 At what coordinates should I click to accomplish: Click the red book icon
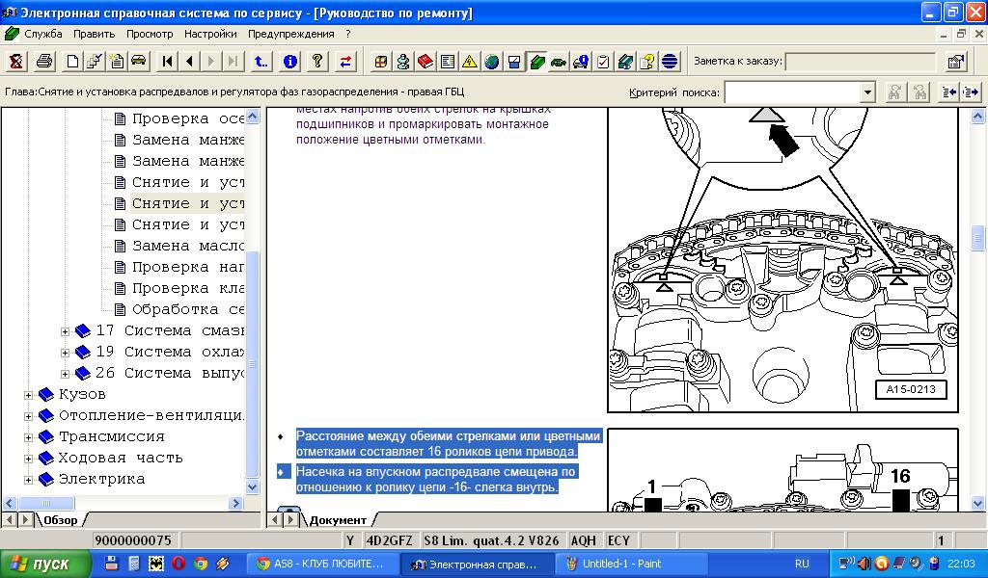pos(425,62)
